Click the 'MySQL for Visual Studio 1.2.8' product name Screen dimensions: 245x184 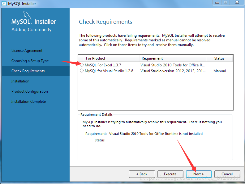(109, 71)
